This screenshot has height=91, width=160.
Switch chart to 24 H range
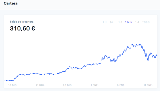click(112, 22)
